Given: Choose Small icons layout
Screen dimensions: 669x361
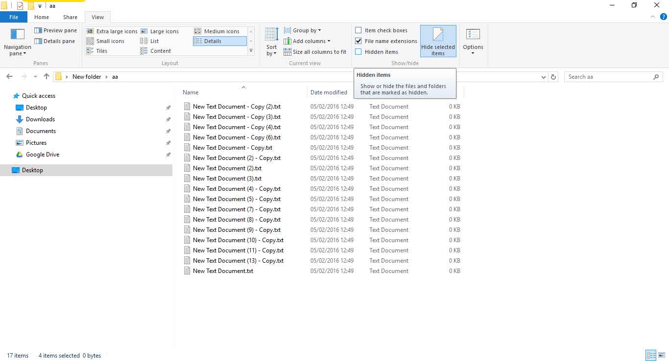Looking at the screenshot, I should coord(106,41).
